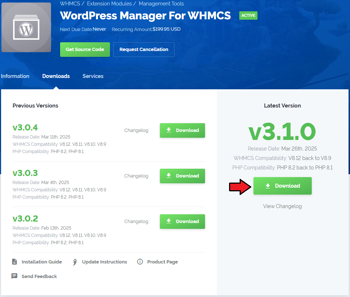Click the v3.0.3 version heading
The width and height of the screenshot is (350, 297).
[25, 173]
